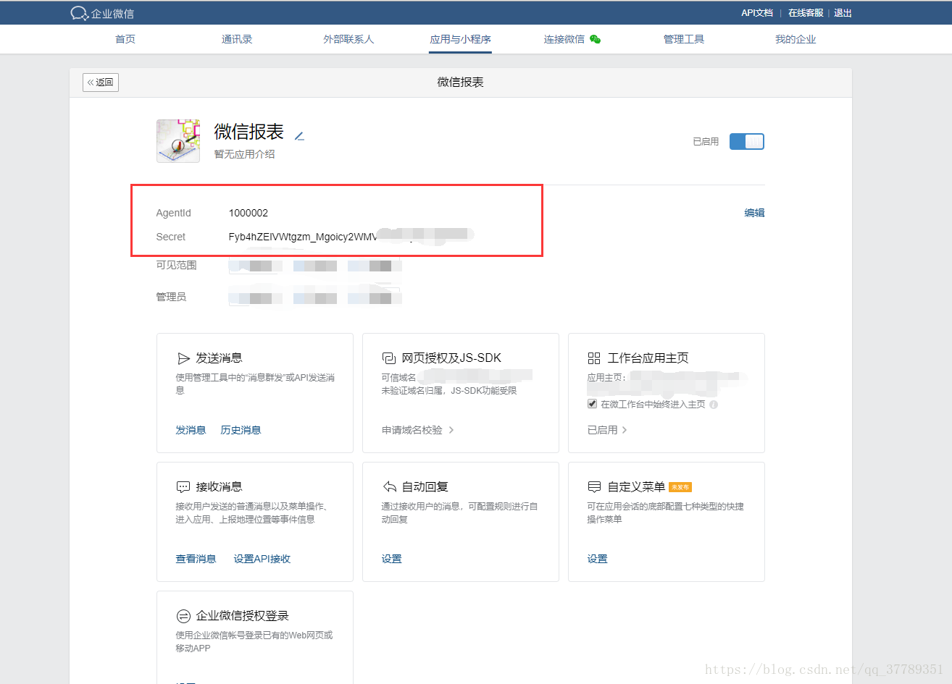Click the info icon after 在微工作台中始终进入主页
This screenshot has height=684, width=952.
(x=714, y=405)
